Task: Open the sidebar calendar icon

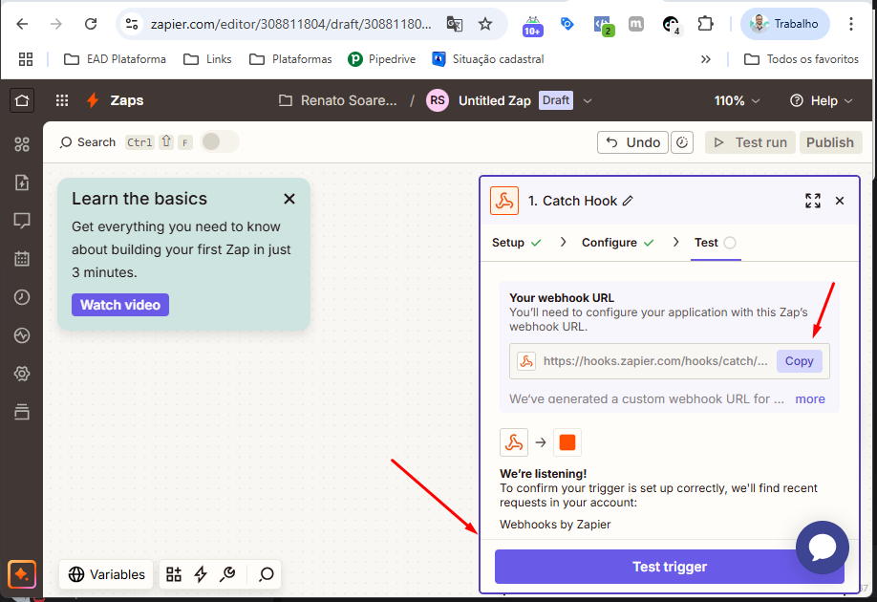Action: tap(22, 259)
